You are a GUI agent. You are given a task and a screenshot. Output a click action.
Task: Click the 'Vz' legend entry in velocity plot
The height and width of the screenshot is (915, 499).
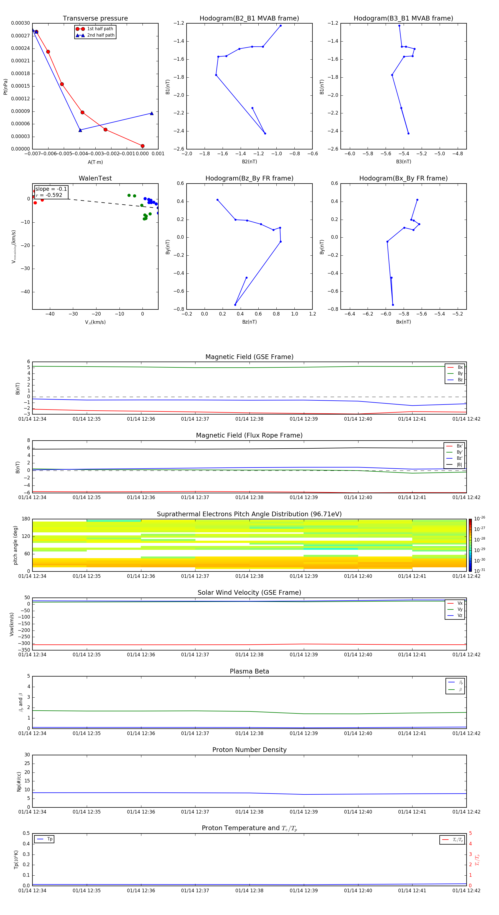coord(455,616)
